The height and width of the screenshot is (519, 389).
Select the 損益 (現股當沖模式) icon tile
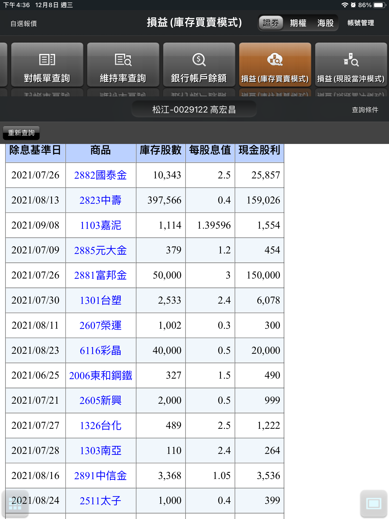[351, 65]
